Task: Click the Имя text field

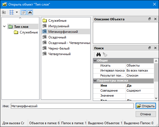Action: point(72,106)
